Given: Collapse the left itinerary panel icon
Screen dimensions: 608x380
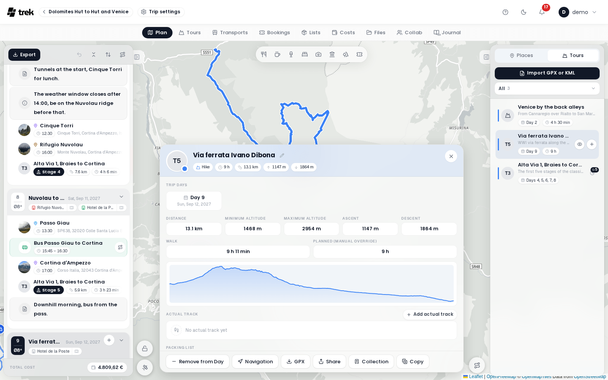Looking at the screenshot, I should 137,57.
